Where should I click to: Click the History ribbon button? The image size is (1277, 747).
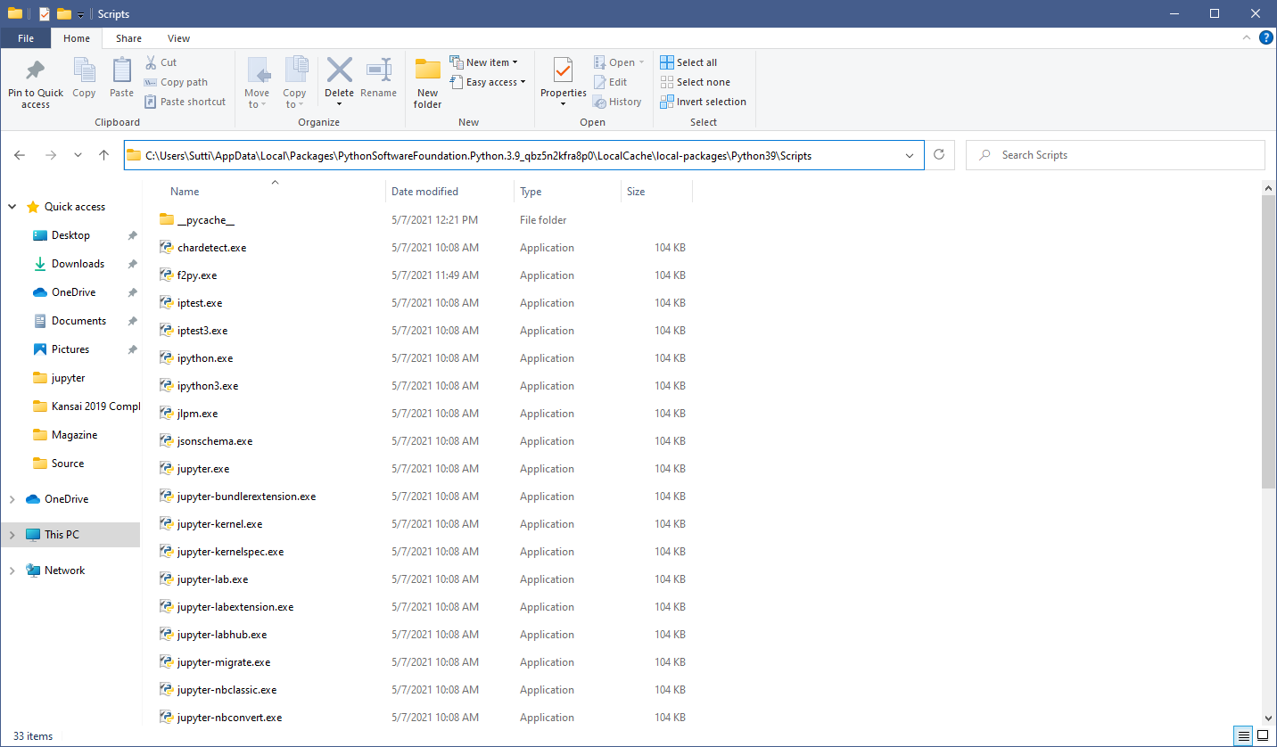point(617,102)
